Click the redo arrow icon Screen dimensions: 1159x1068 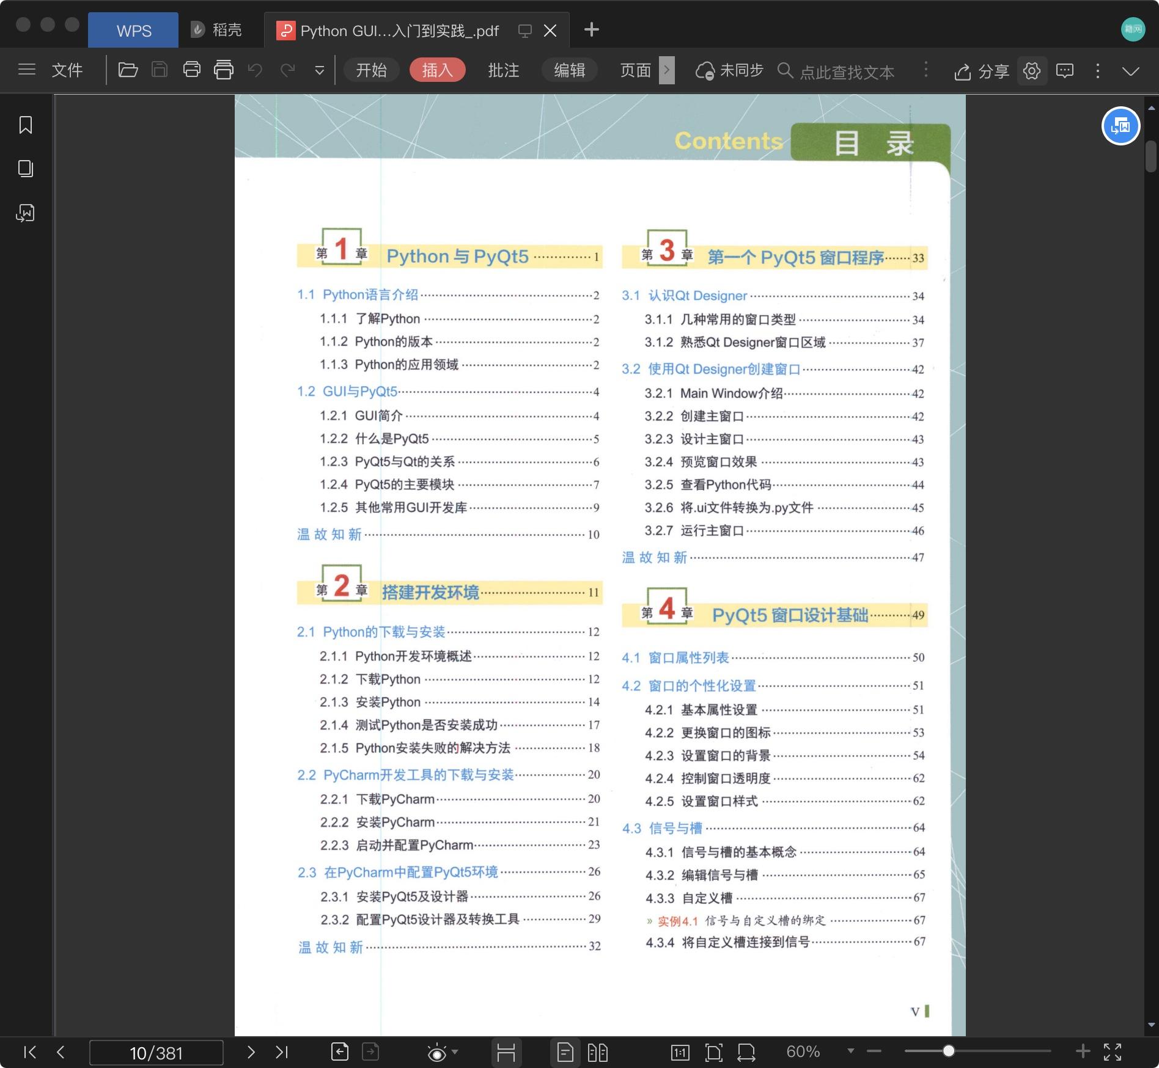tap(287, 70)
